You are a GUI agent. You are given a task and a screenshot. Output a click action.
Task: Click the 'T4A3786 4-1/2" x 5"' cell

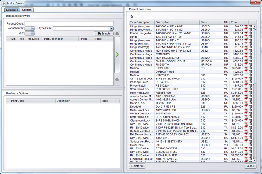[x=177, y=40]
